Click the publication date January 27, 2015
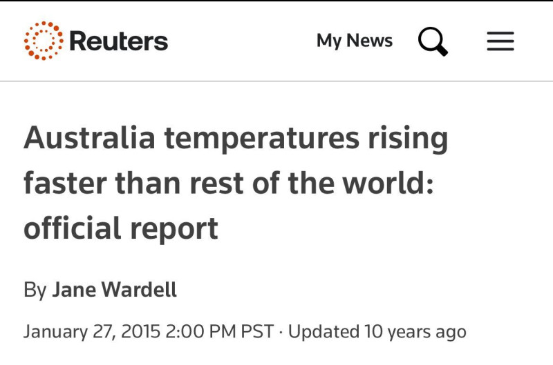 pos(92,332)
